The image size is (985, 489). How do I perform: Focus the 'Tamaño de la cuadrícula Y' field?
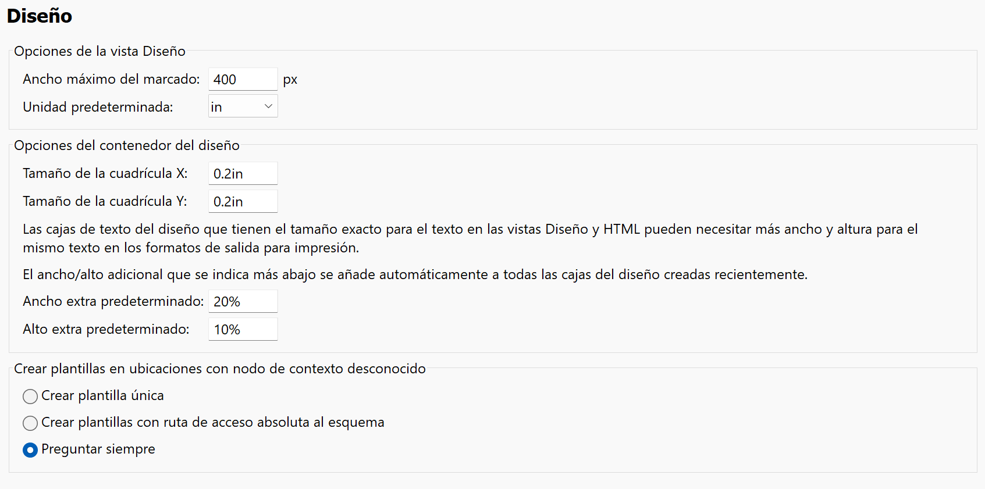click(243, 201)
